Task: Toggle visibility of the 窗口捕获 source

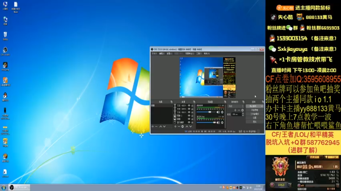Action: tap(189, 122)
